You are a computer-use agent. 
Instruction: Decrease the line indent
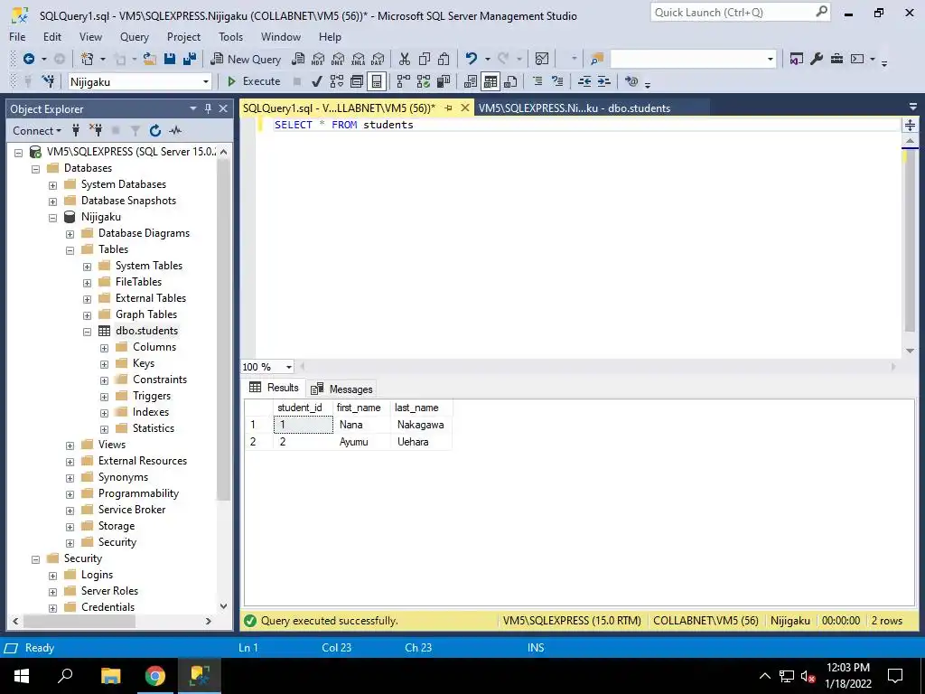tap(584, 81)
